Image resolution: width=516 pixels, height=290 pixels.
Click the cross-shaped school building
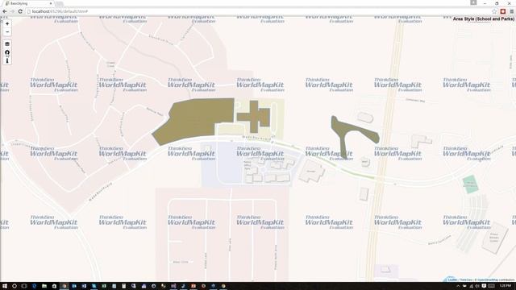[x=253, y=116]
